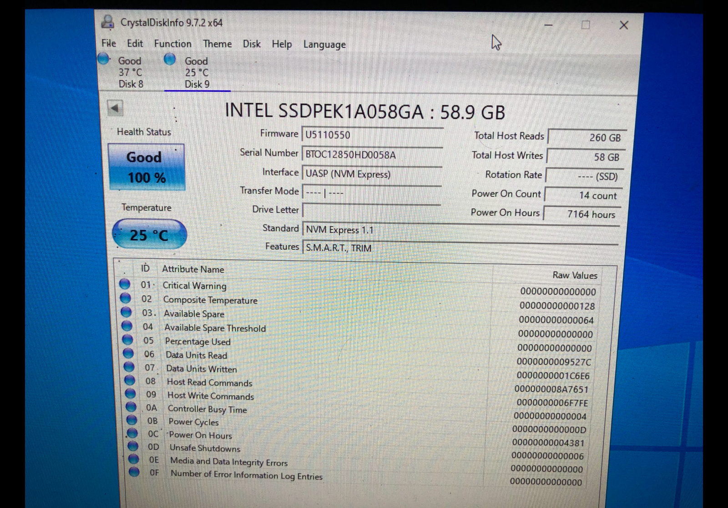Open the Language menu

[x=324, y=45]
